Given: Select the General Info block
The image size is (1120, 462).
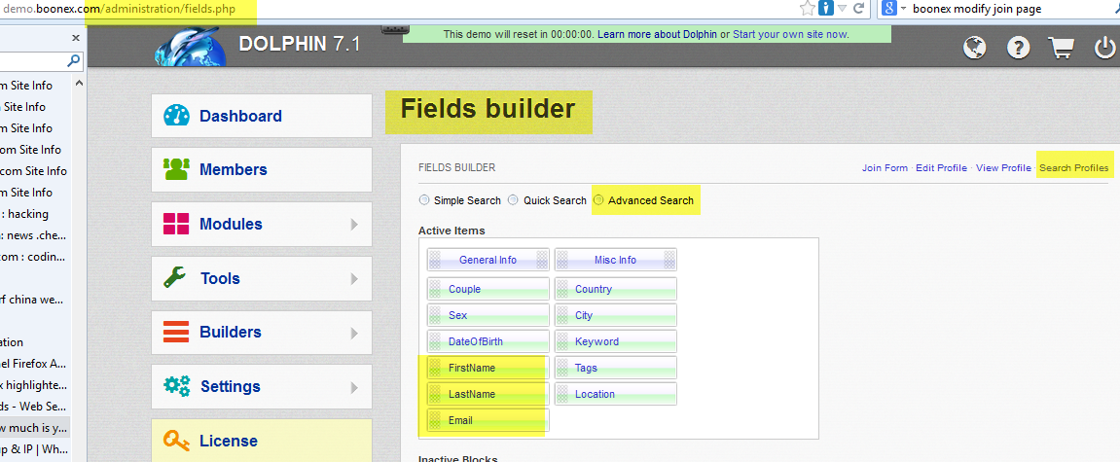Looking at the screenshot, I should [x=488, y=260].
